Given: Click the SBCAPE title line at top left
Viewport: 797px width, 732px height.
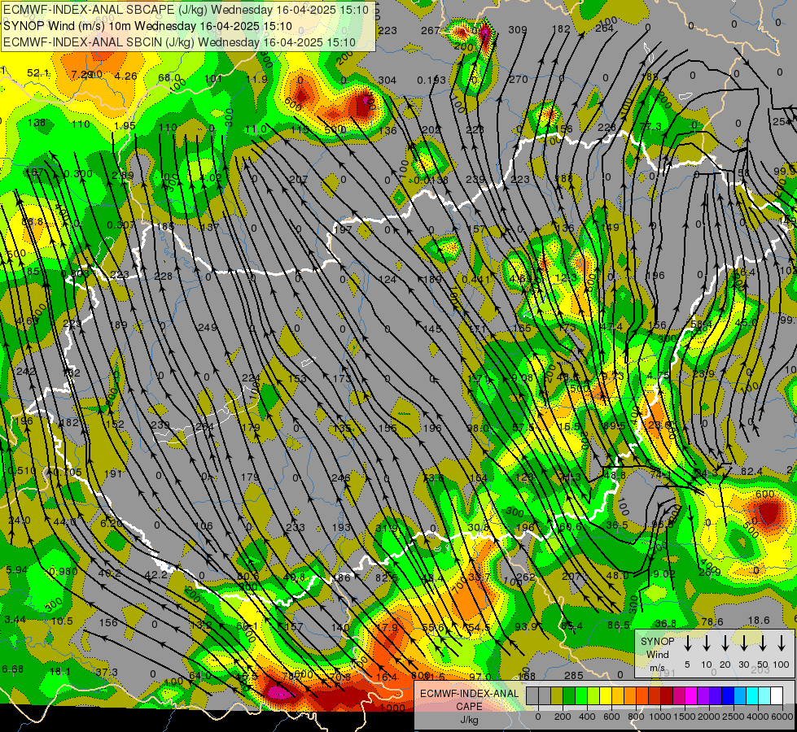Looking at the screenshot, I should [x=186, y=10].
